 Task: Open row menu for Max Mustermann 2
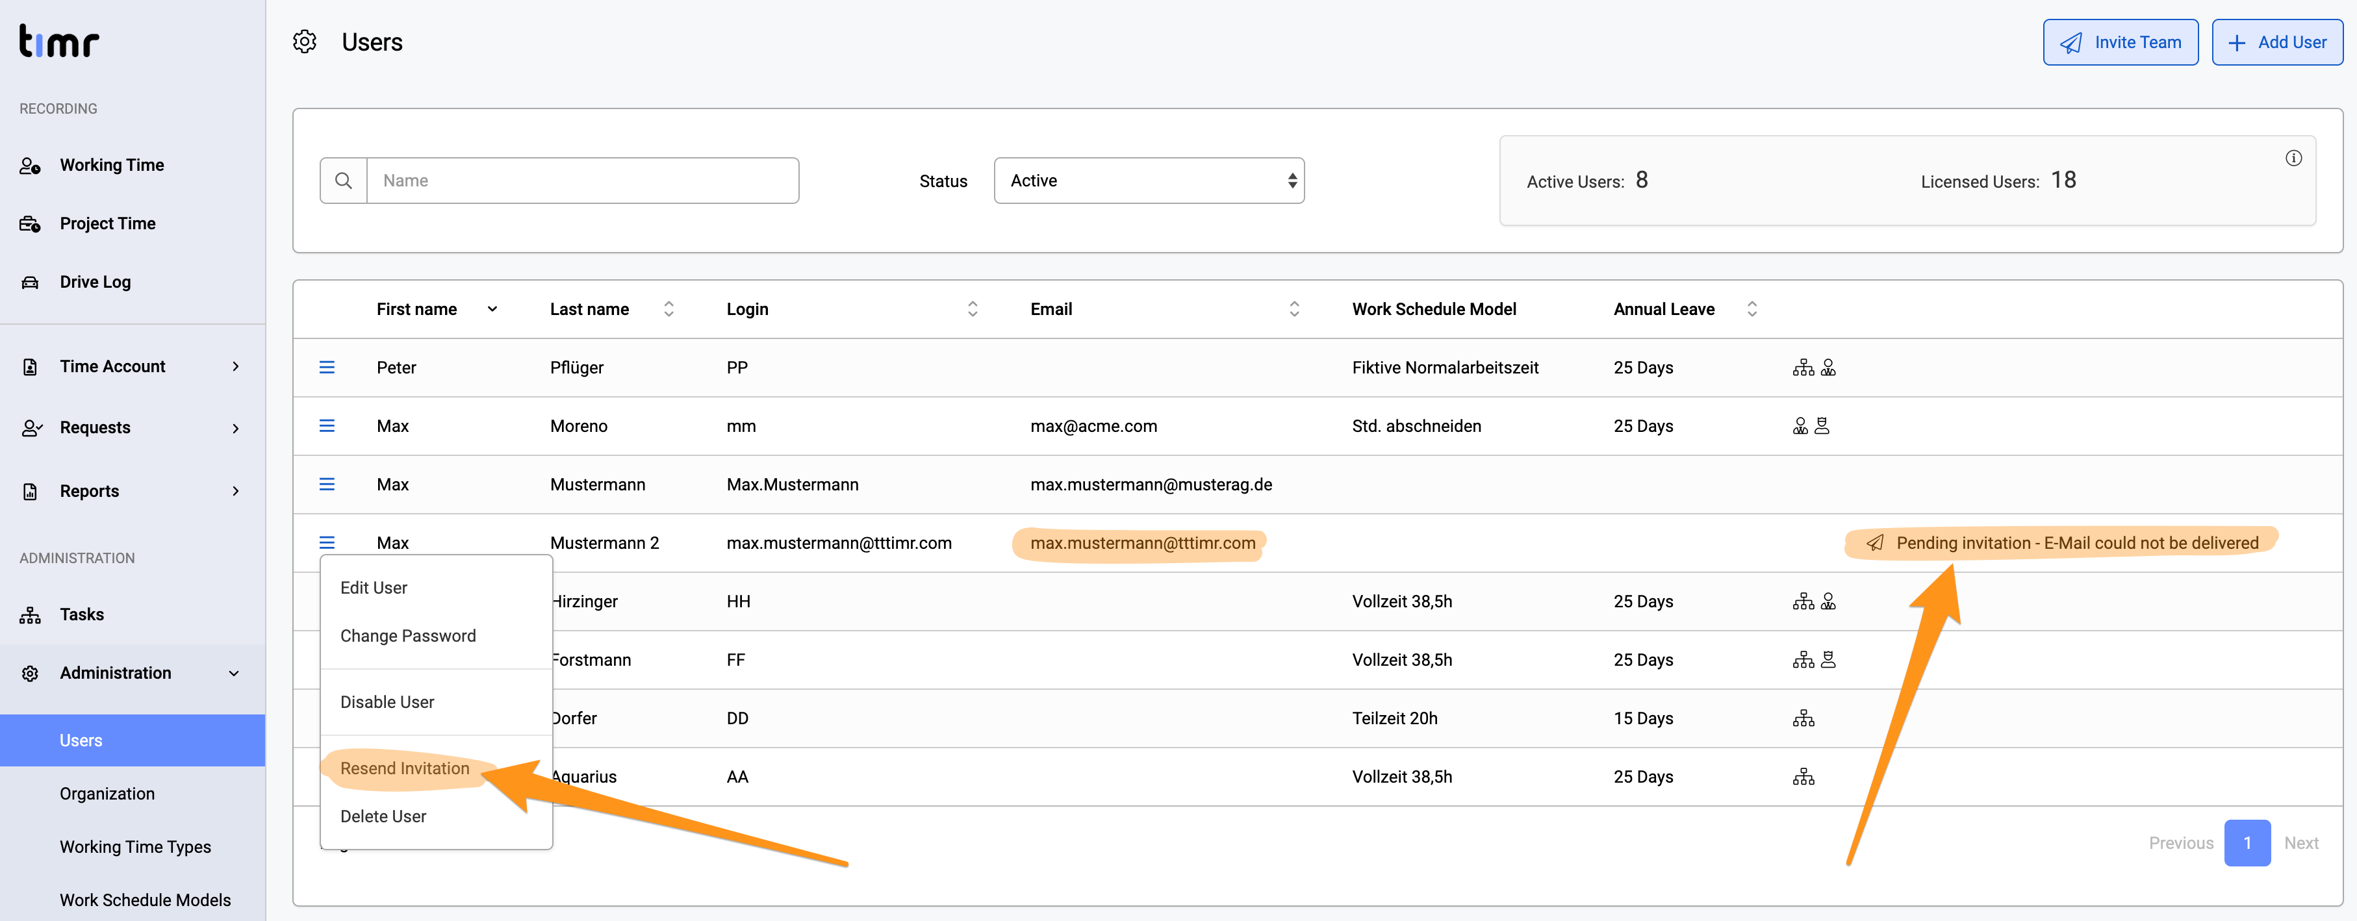point(327,542)
